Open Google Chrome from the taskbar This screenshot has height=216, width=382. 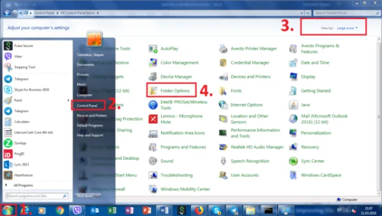[60, 211]
